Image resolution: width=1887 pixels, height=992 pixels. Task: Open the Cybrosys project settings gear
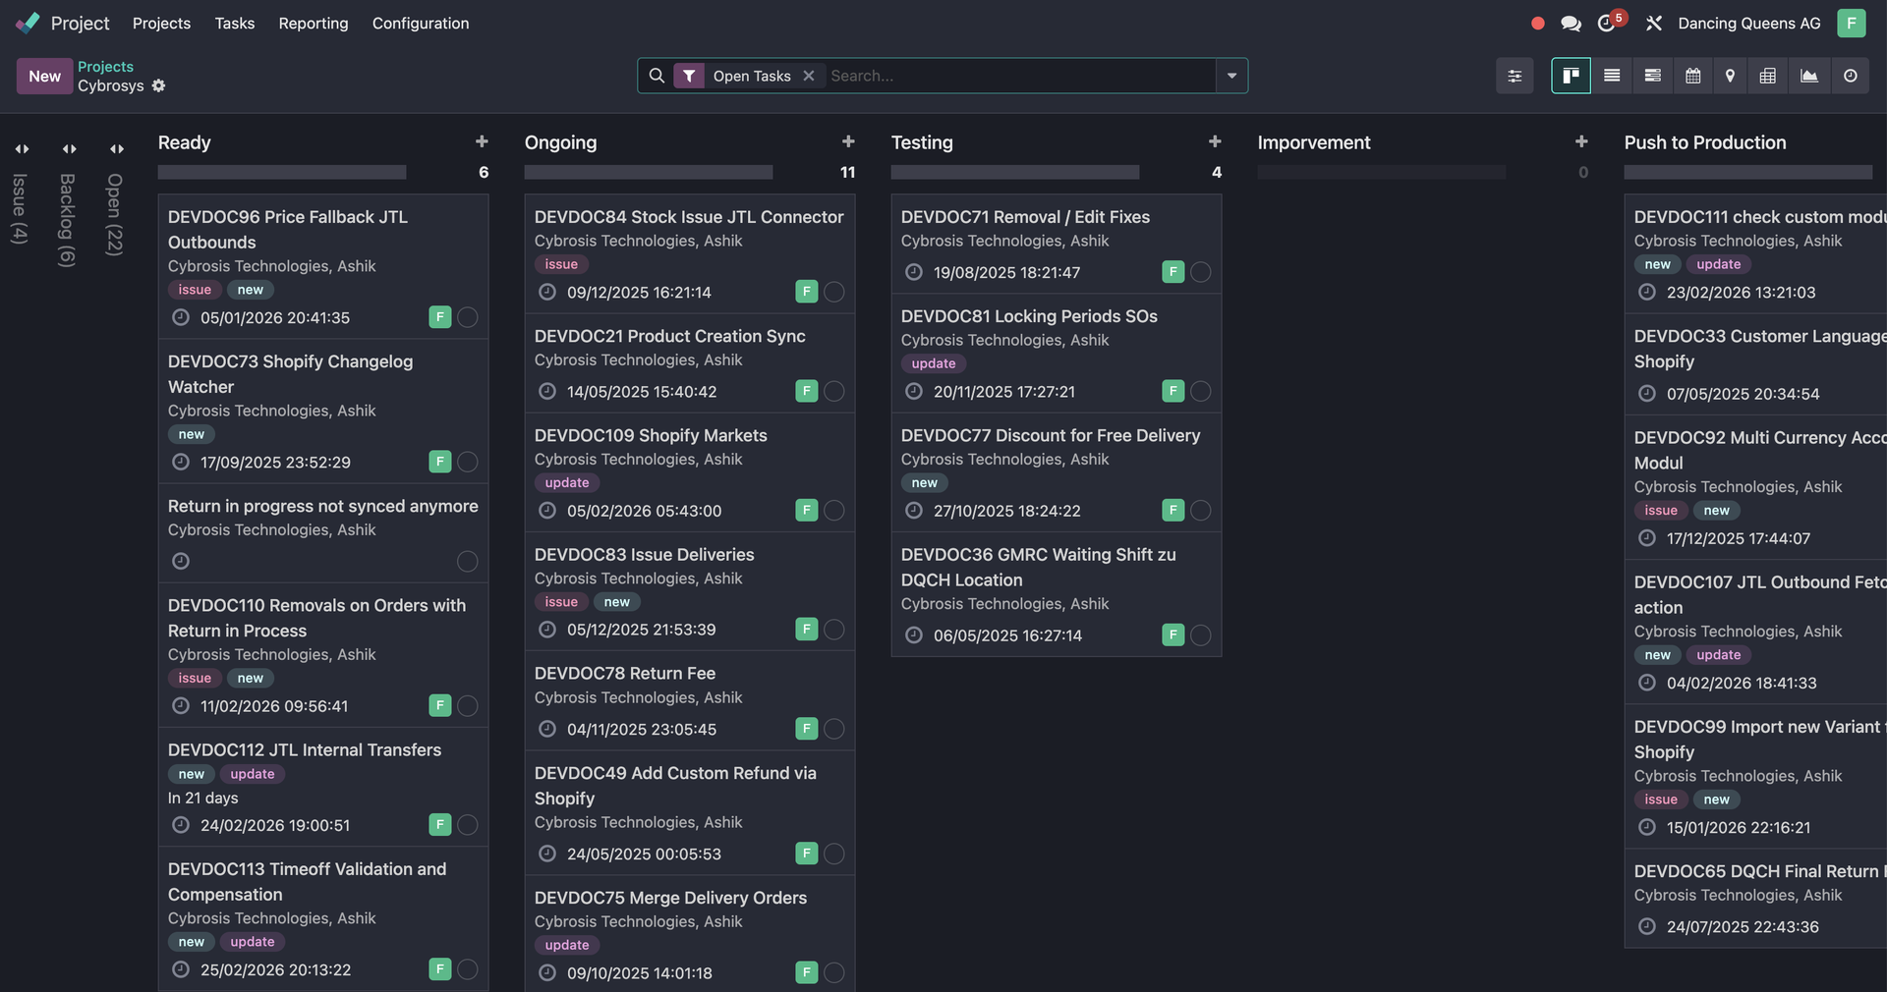[159, 86]
